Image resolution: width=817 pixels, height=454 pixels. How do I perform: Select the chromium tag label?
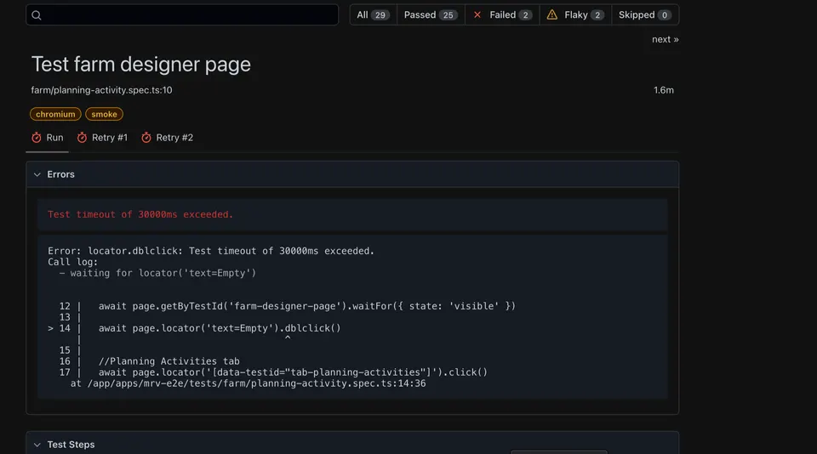[x=55, y=114]
